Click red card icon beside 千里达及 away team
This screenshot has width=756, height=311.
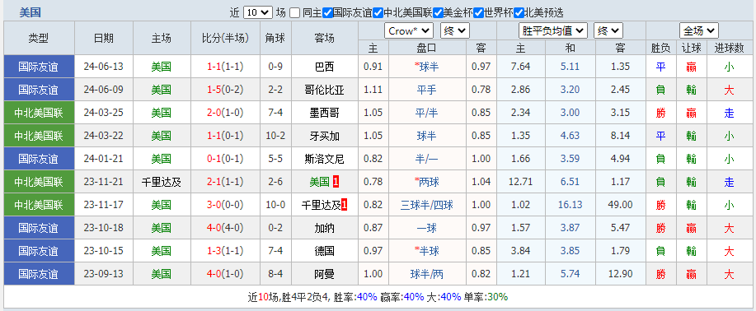pyautogui.click(x=345, y=205)
